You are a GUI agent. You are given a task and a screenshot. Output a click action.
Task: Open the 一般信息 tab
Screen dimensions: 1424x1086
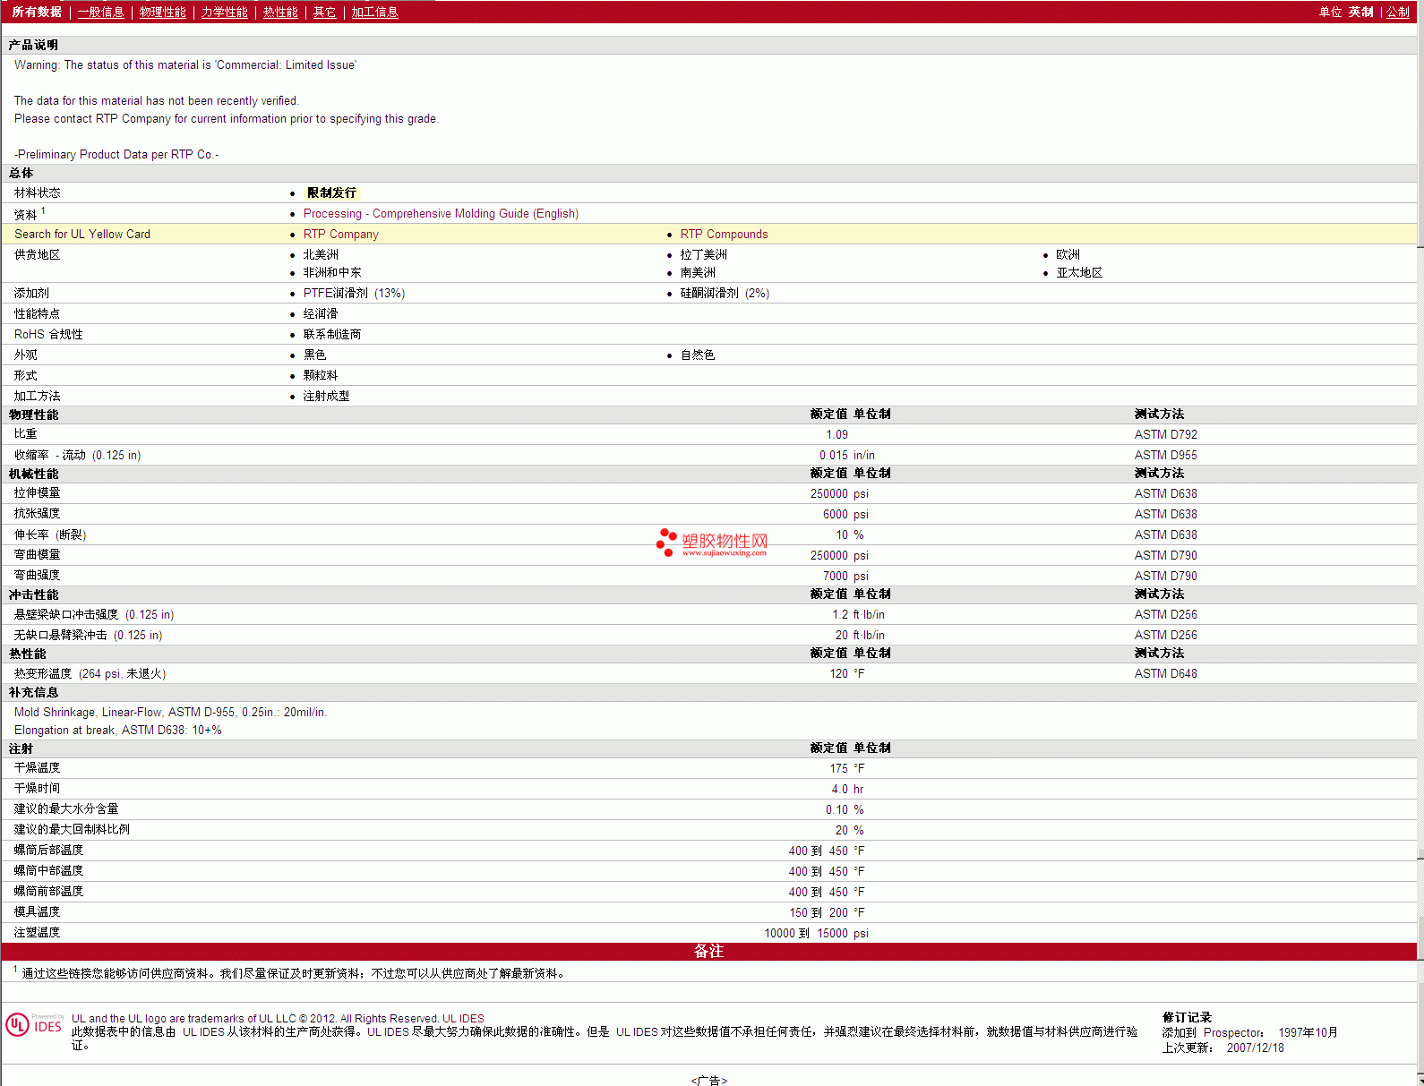pyautogui.click(x=101, y=12)
